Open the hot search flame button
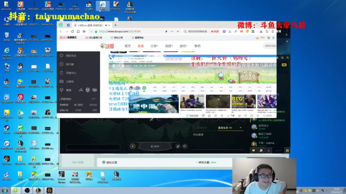This screenshot has width=346, height=194. point(215,31)
